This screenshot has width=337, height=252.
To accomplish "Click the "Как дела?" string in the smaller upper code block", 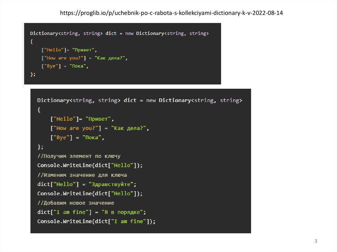I will pos(110,58).
